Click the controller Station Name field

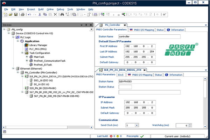pyautogui.click(x=149, y=36)
